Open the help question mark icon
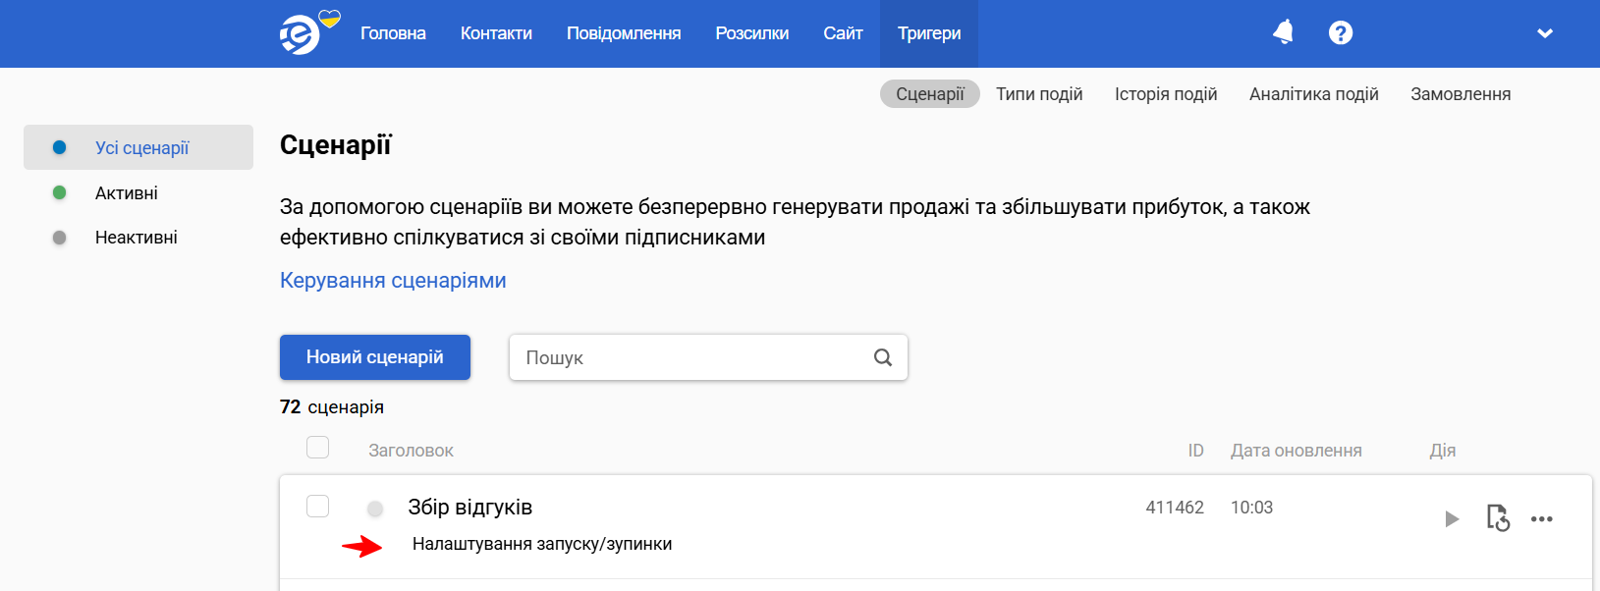1600x591 pixels. click(1341, 33)
